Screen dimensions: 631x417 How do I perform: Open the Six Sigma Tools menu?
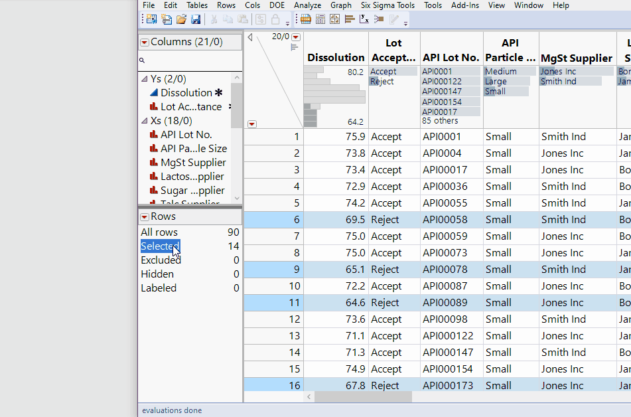pyautogui.click(x=387, y=5)
